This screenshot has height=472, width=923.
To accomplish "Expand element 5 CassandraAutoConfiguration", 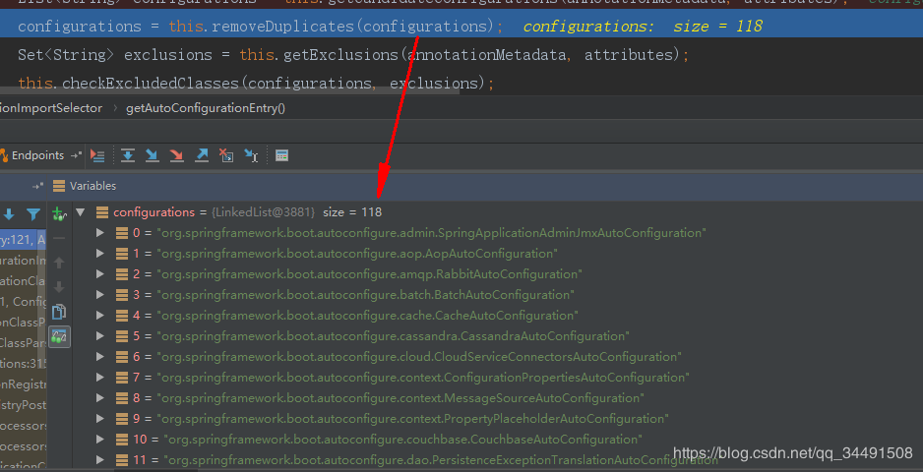I will click(x=100, y=335).
